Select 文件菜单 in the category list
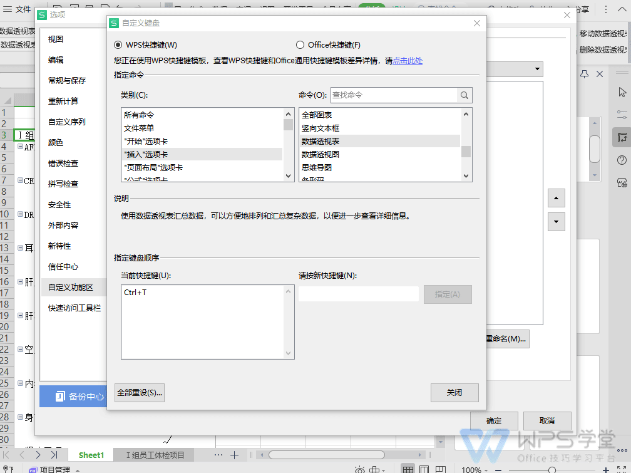The image size is (631, 473). click(x=202, y=128)
